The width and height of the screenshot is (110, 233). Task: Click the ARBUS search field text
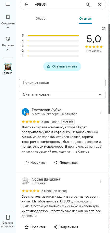pos(40,5)
